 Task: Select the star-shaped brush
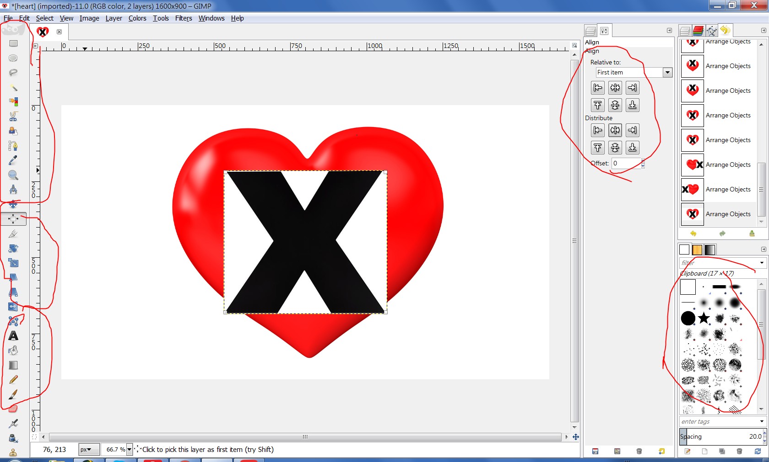[704, 318]
